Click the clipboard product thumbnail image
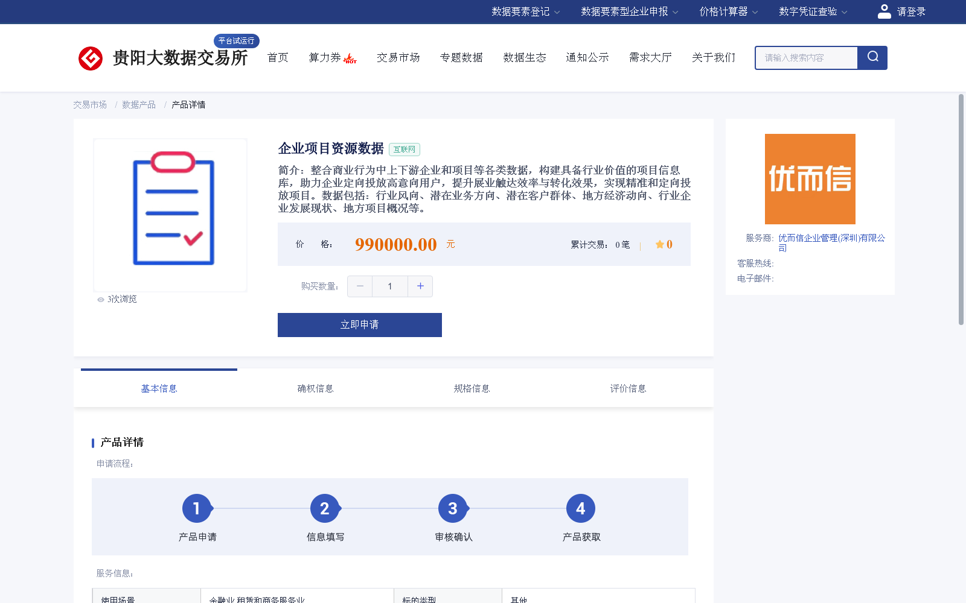966x603 pixels. click(170, 215)
